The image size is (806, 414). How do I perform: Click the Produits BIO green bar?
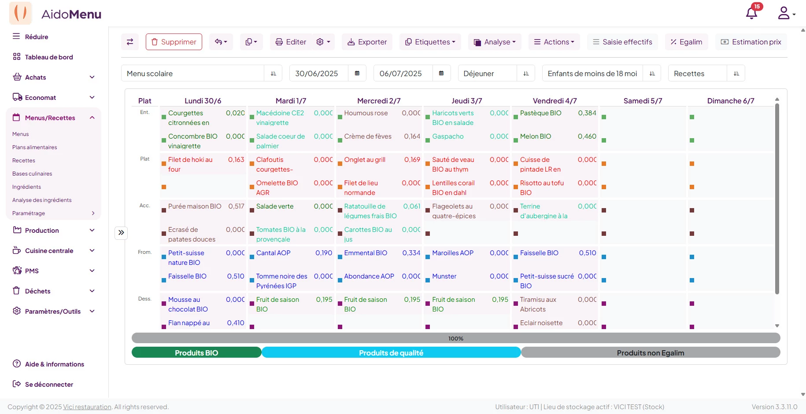[x=196, y=353]
